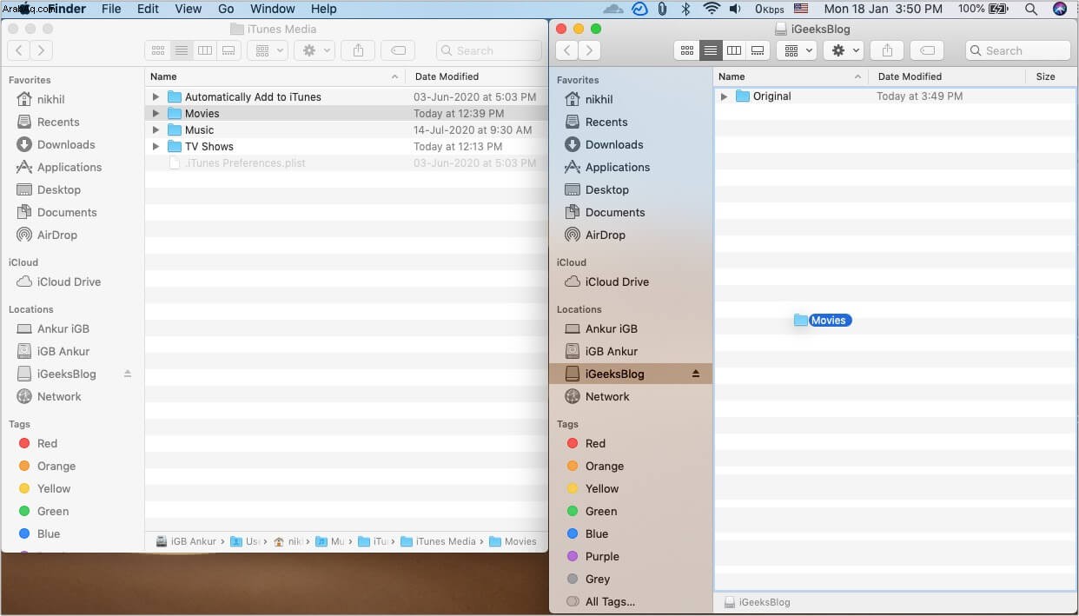Click forward arrow in iGeeksBlog window
Viewport: 1079px width, 616px height.
tap(590, 50)
